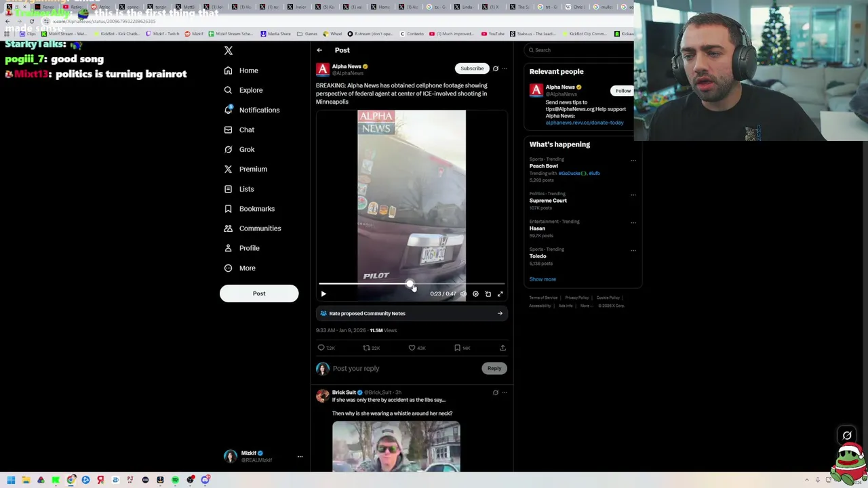This screenshot has width=868, height=488.
Task: Click the video progress bar scrubber
Action: pos(410,284)
